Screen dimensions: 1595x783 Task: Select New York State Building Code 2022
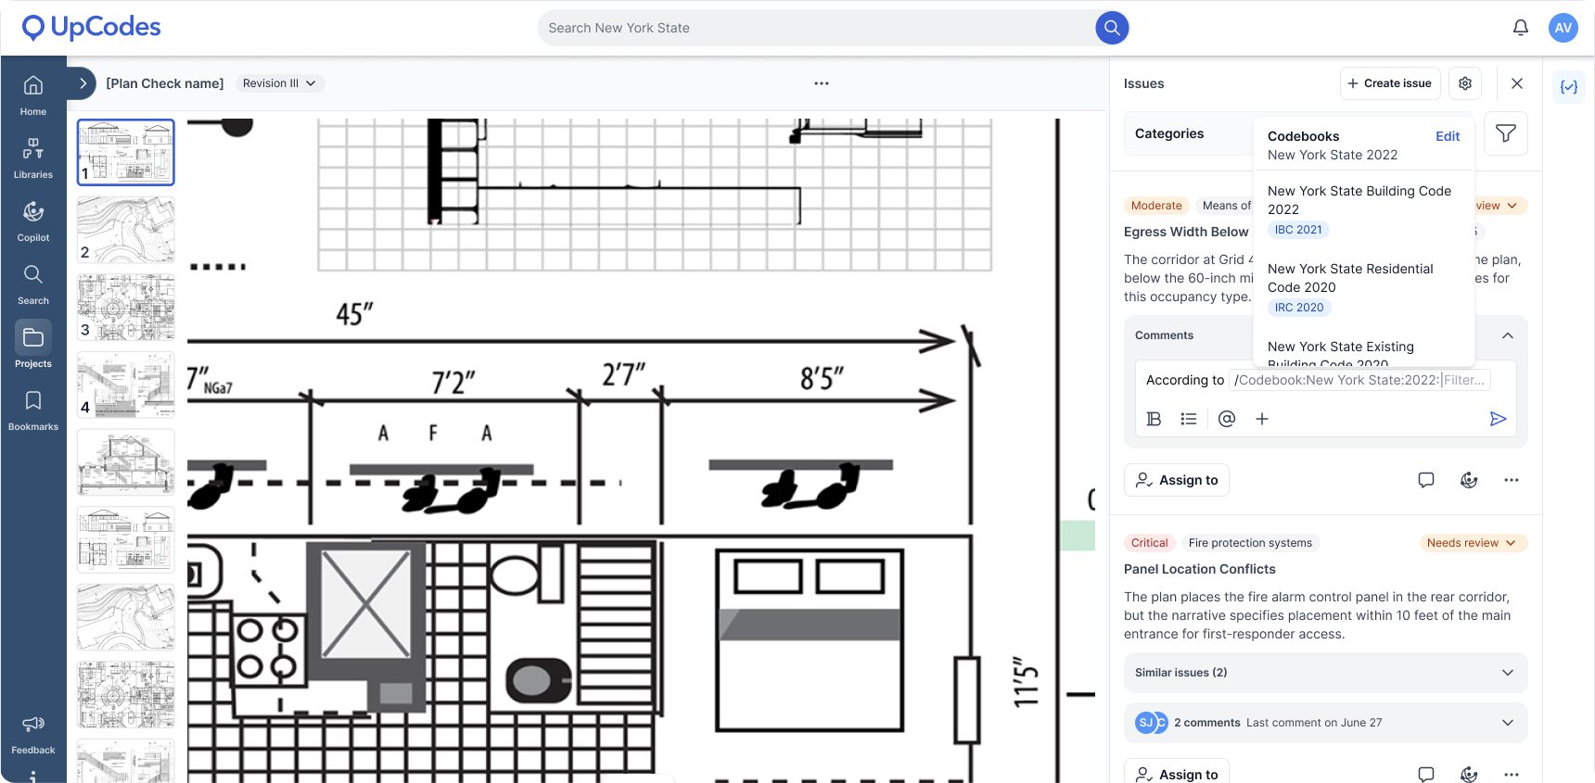coord(1363,210)
